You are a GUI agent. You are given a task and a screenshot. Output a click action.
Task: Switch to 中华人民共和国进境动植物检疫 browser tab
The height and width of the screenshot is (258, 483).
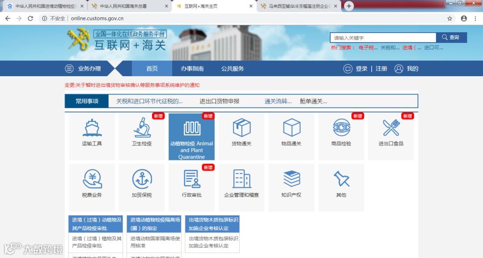pyautogui.click(x=45, y=6)
